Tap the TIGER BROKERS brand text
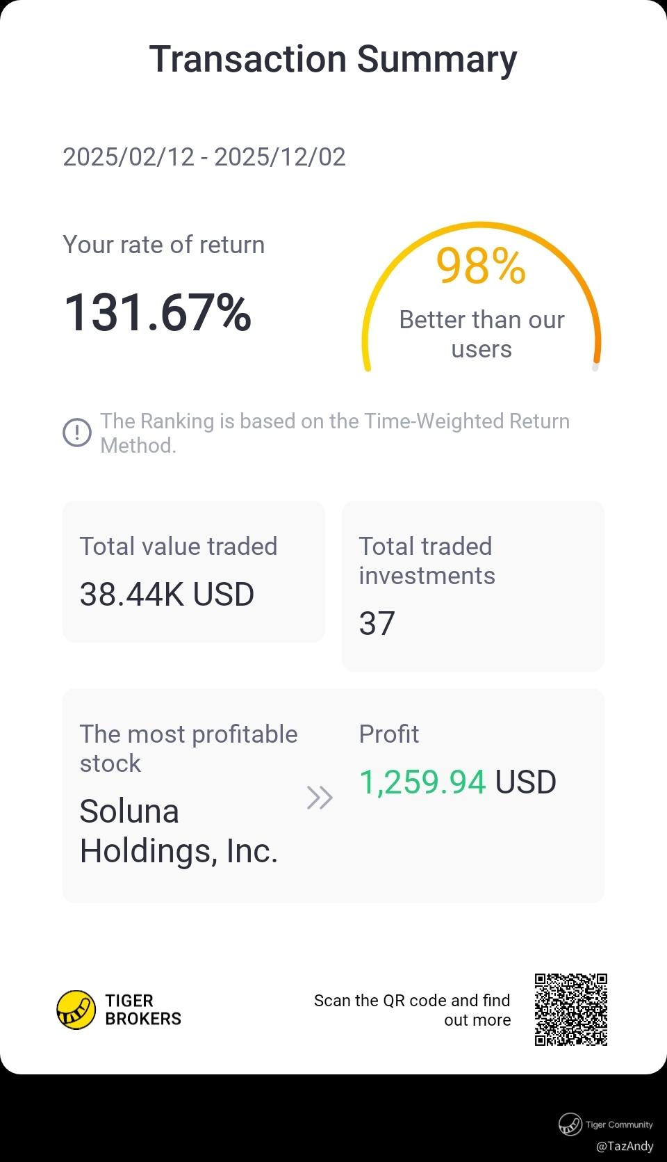The height and width of the screenshot is (1162, 667). [x=143, y=1010]
